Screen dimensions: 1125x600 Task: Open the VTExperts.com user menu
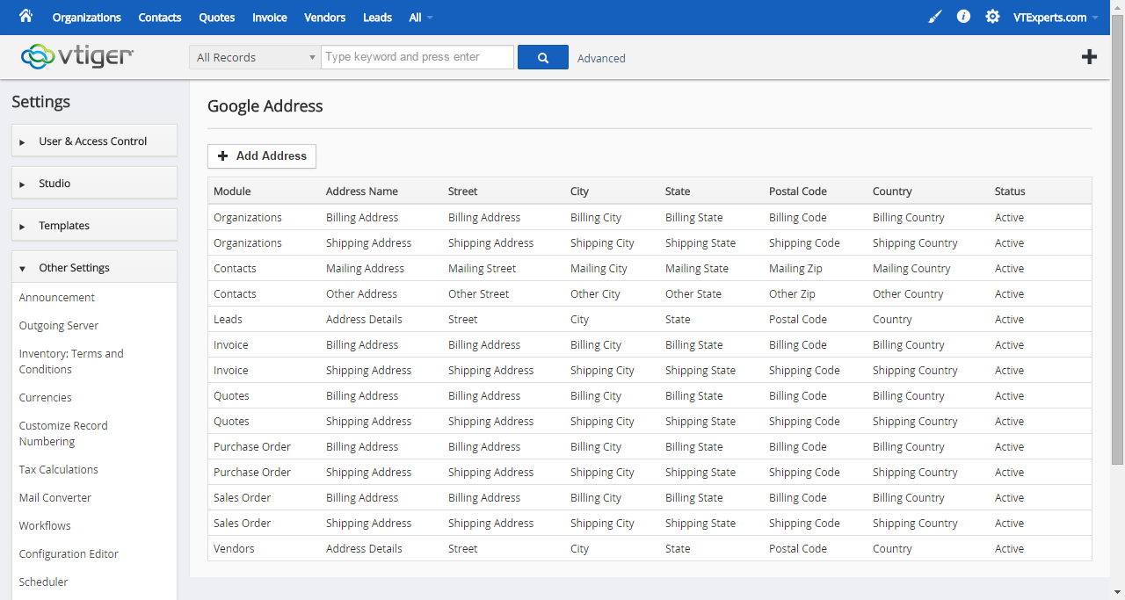tap(1055, 17)
